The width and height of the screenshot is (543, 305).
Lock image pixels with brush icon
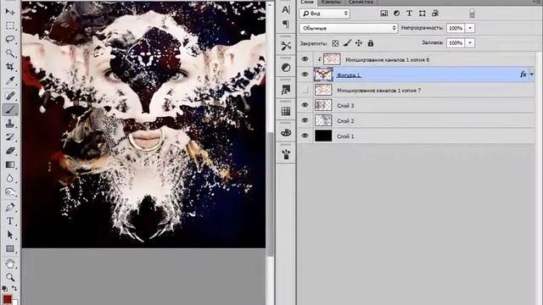click(x=347, y=43)
